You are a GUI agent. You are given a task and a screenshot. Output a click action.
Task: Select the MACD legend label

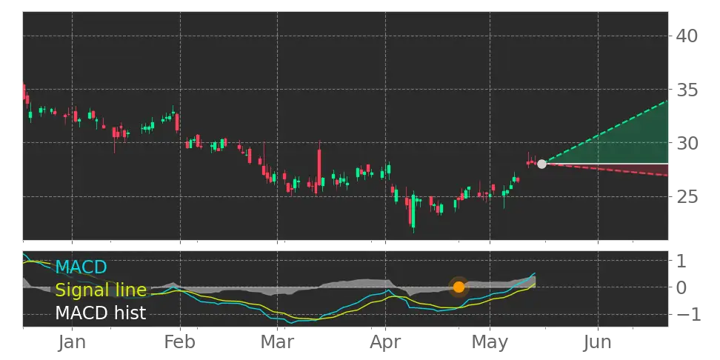point(81,267)
